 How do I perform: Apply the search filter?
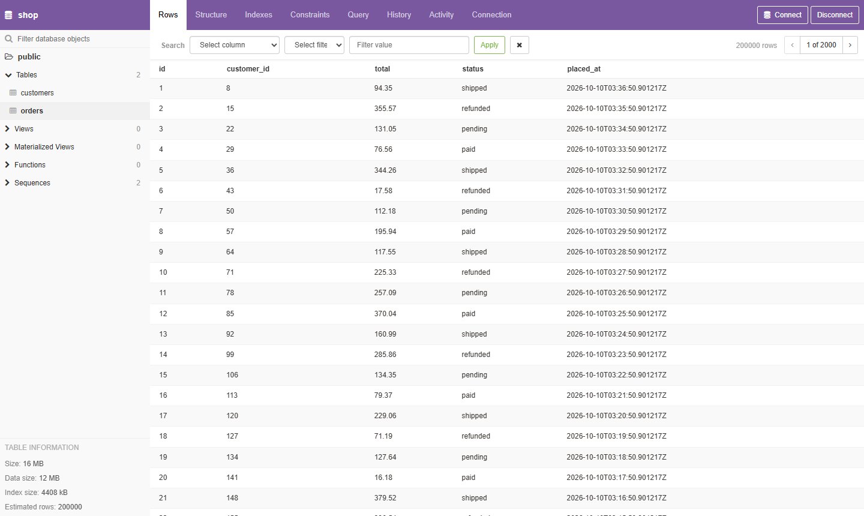click(x=490, y=45)
